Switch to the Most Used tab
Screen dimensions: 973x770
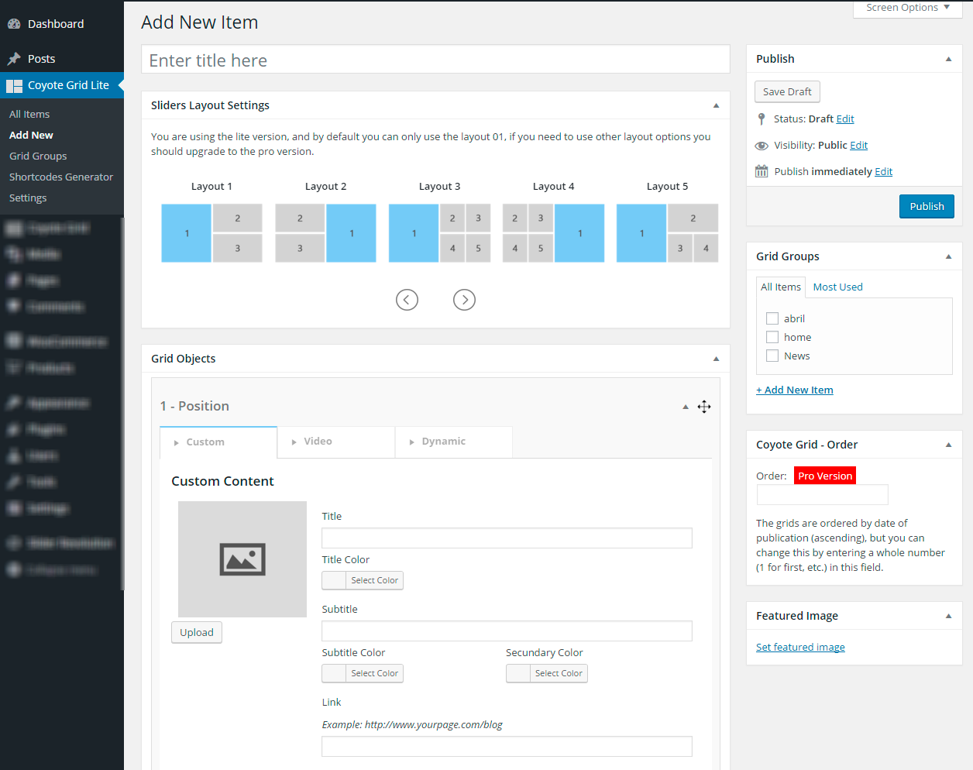(x=837, y=287)
